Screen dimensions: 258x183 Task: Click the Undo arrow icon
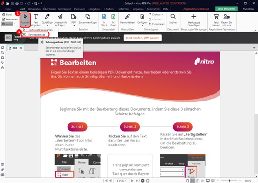(x=22, y=3)
